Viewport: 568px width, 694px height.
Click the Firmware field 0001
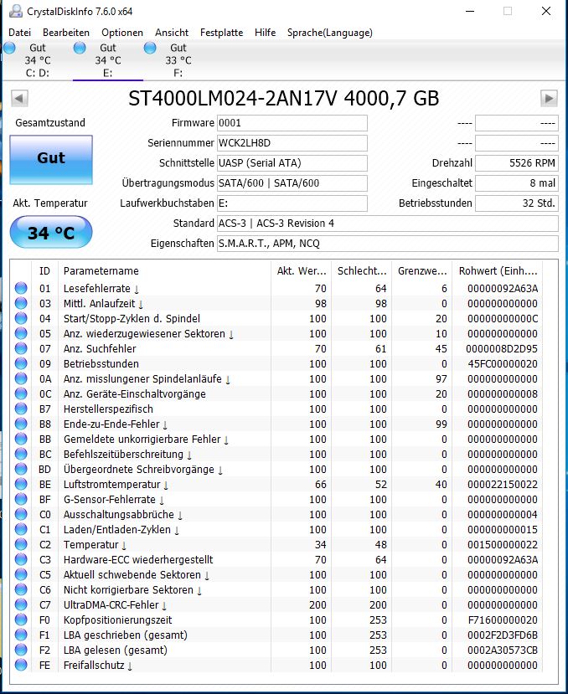[x=292, y=123]
